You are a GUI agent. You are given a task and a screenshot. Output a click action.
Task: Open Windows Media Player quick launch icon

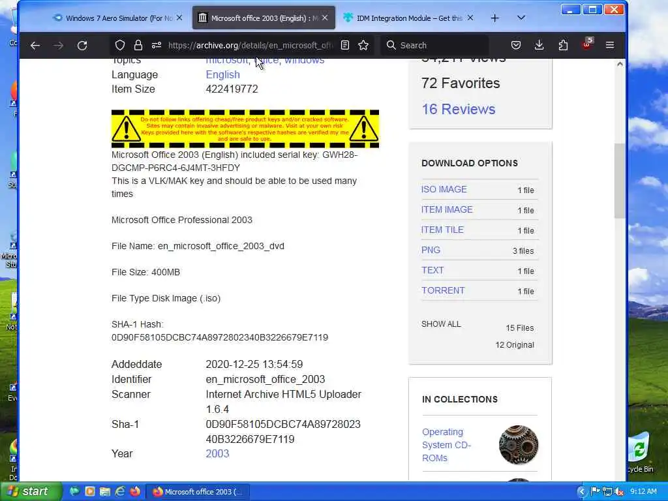click(x=90, y=492)
